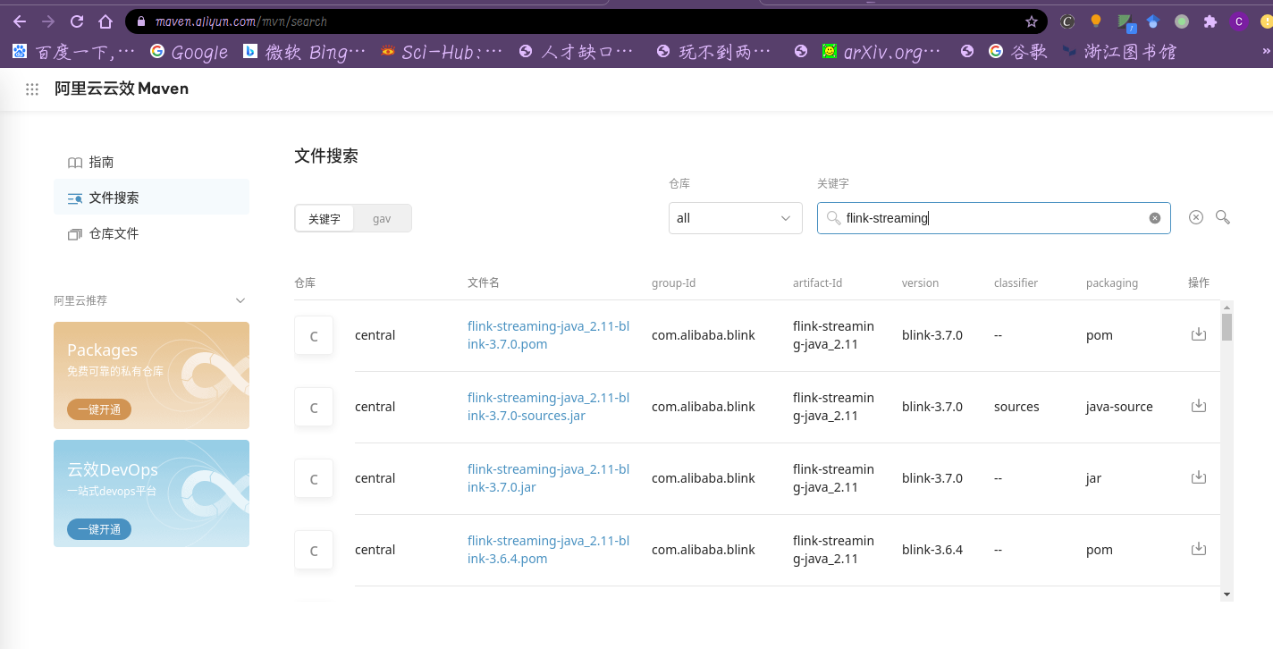Download the blink-3.6.4 pom artifact
Image resolution: width=1273 pixels, height=649 pixels.
[x=1199, y=548]
